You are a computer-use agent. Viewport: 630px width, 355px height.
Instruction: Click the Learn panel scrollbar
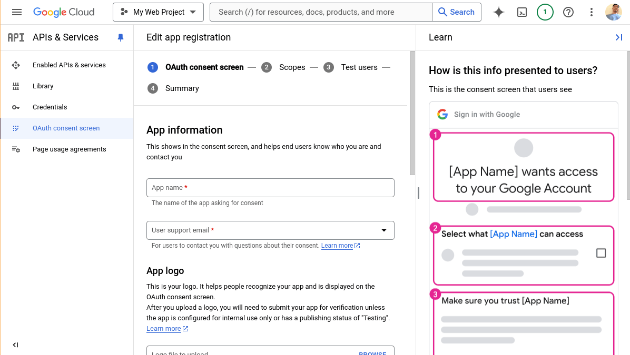628,125
